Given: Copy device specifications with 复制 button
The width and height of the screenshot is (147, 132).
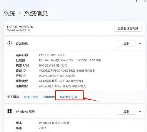Looking at the screenshot, I should coord(126,43).
